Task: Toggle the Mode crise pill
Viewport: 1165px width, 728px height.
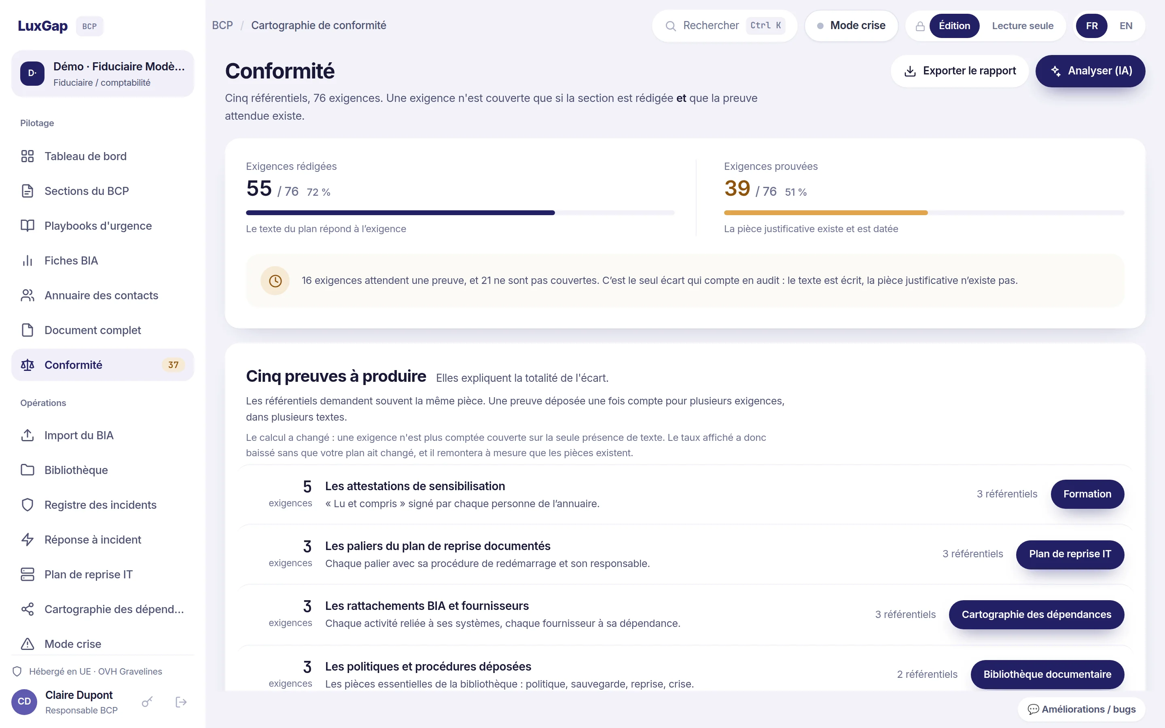Action: [x=851, y=25]
